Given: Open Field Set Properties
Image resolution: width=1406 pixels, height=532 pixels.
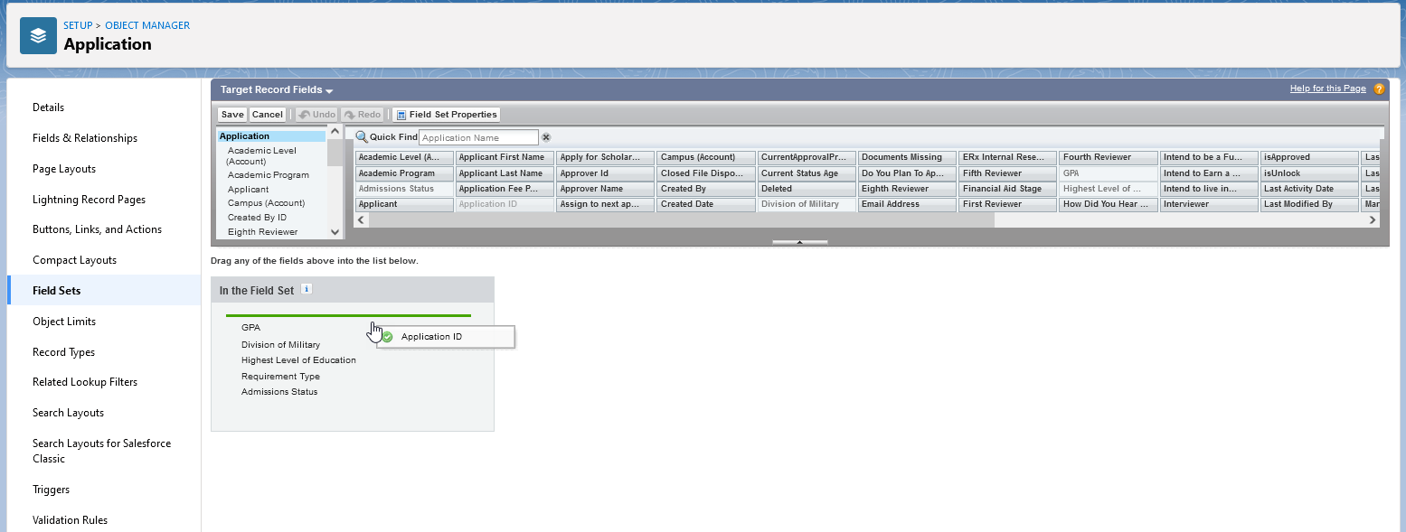Looking at the screenshot, I should click(446, 115).
